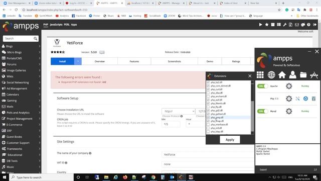Click the envelope email icon in top bar
The height and width of the screenshot is (181, 321).
(x=297, y=25)
